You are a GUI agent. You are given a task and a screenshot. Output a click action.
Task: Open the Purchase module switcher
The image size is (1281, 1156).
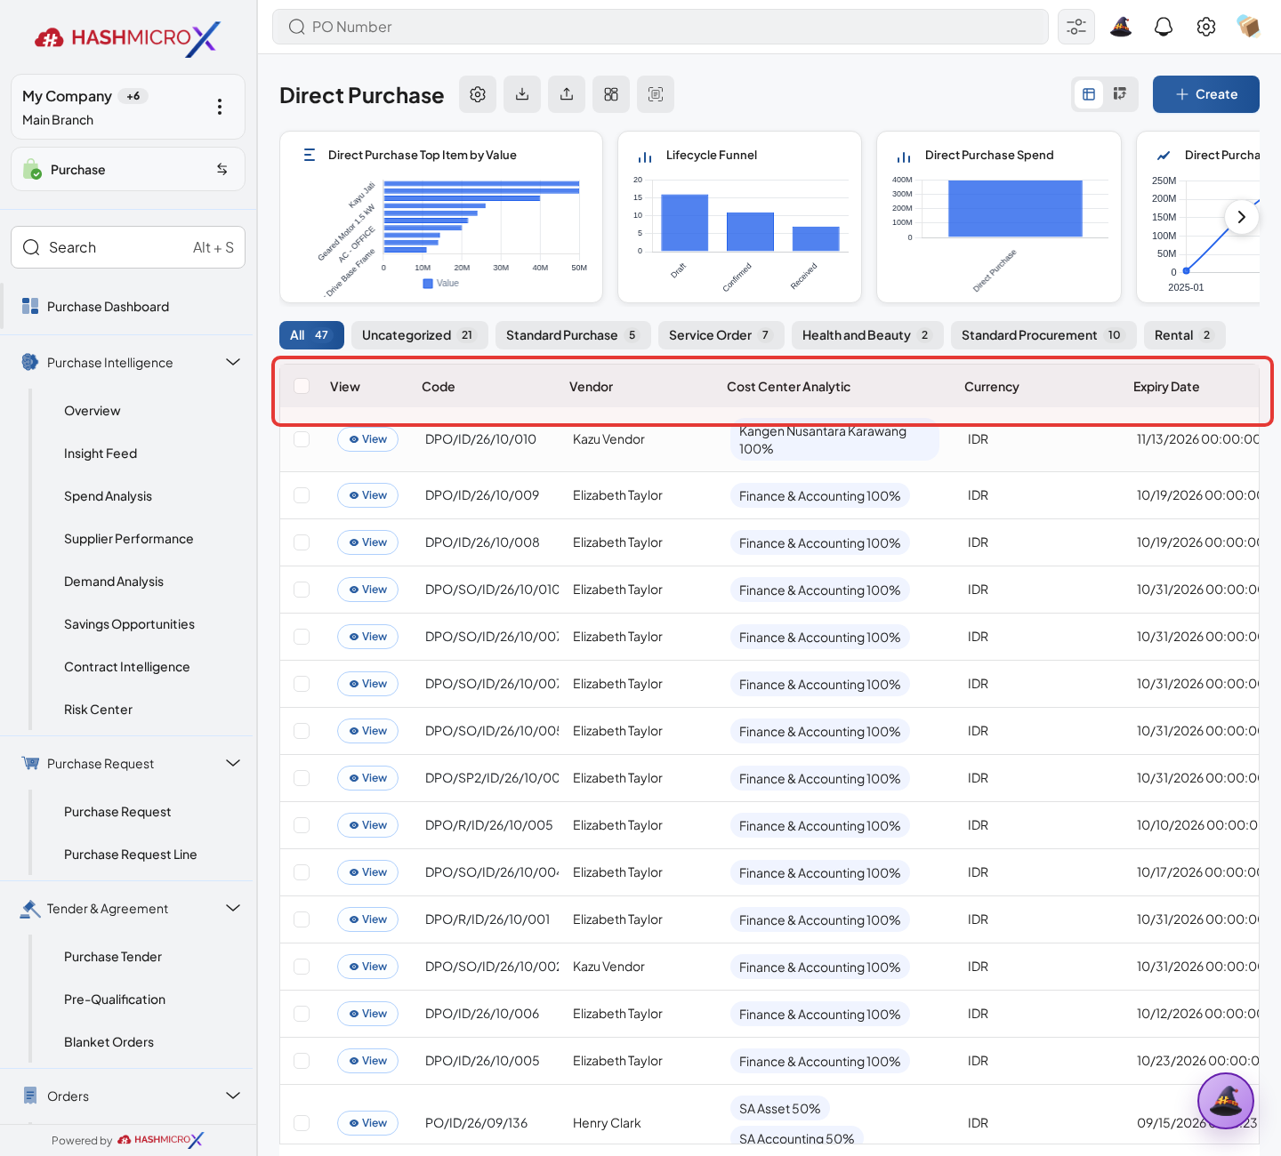pyautogui.click(x=128, y=169)
